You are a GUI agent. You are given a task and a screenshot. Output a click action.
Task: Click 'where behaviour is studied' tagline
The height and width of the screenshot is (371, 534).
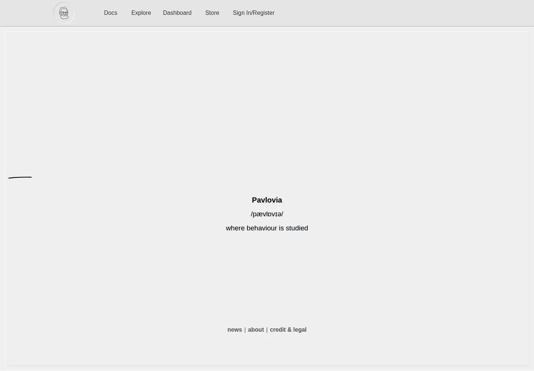[267, 228]
